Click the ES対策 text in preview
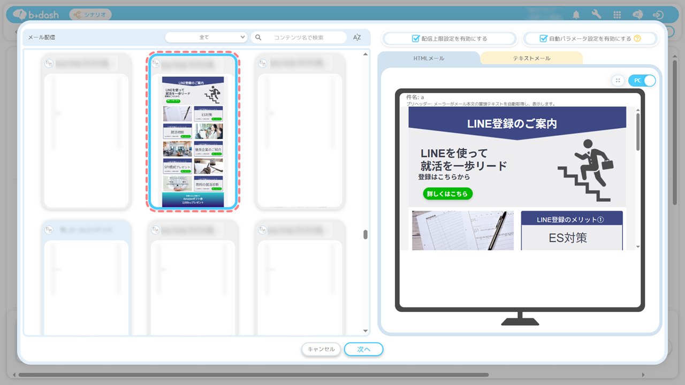 pyautogui.click(x=568, y=237)
